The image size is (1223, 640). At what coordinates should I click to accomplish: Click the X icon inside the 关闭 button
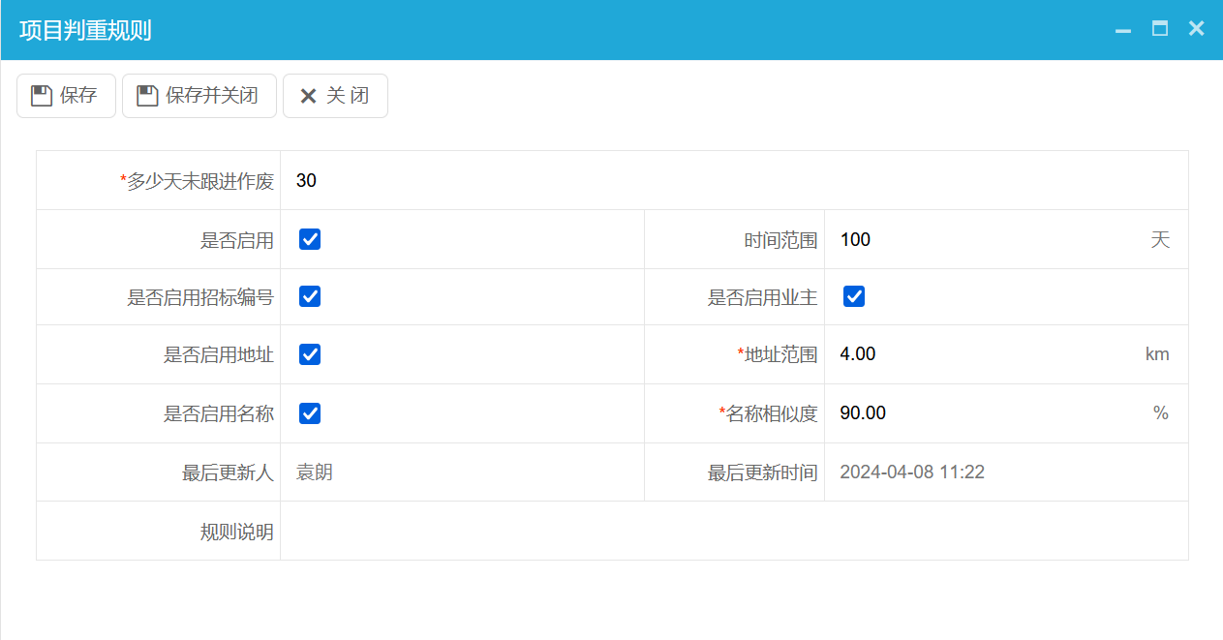click(x=309, y=95)
